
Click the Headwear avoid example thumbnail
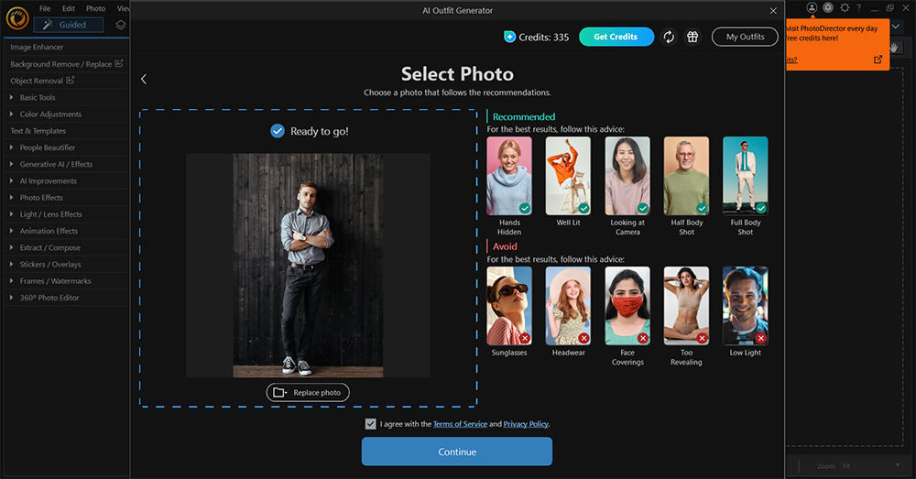tap(569, 306)
